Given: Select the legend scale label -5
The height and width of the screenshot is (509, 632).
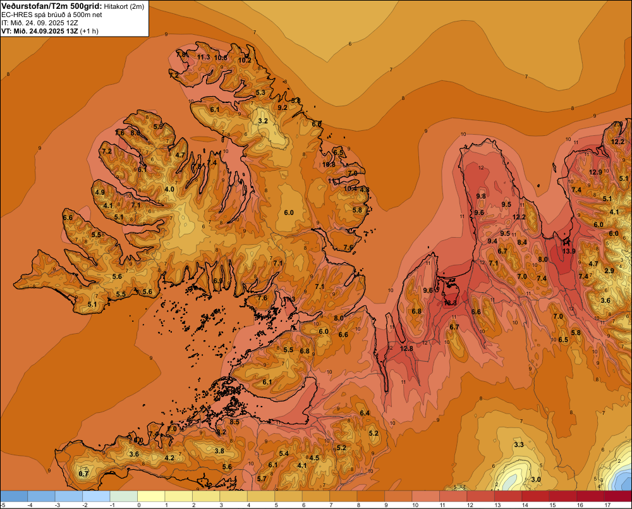Looking at the screenshot, I should [x=3, y=505].
